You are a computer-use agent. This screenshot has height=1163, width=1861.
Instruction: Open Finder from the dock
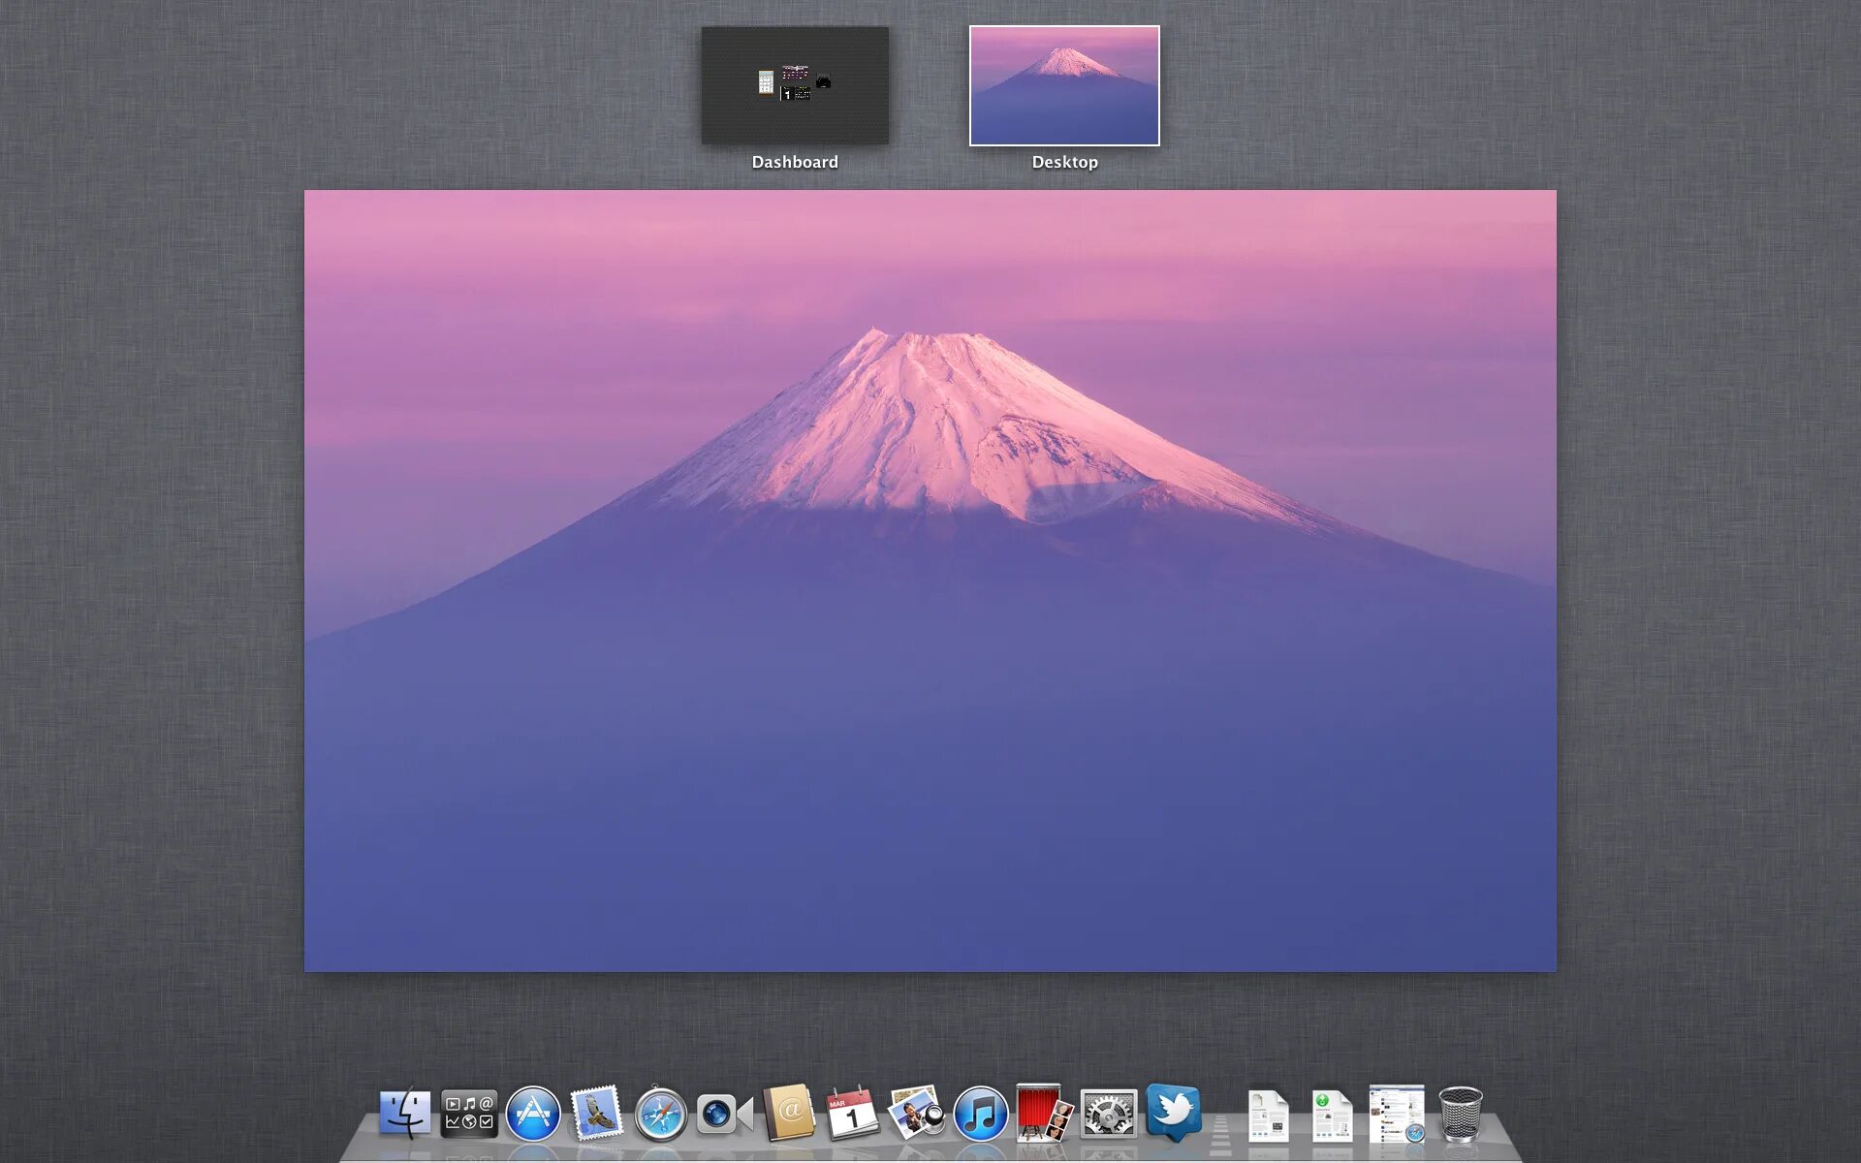click(405, 1114)
